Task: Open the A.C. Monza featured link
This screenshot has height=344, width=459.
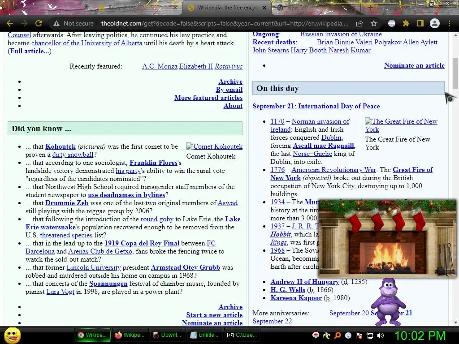Action: 160,66
